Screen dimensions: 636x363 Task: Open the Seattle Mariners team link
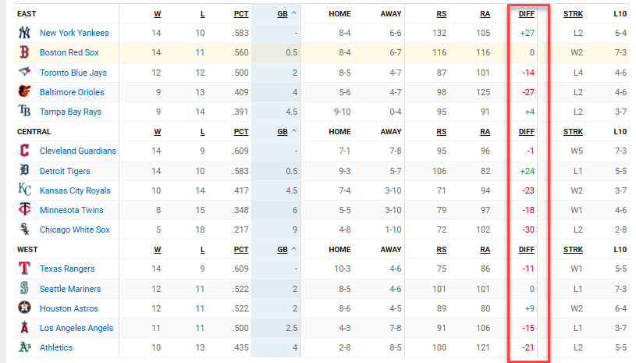[70, 289]
